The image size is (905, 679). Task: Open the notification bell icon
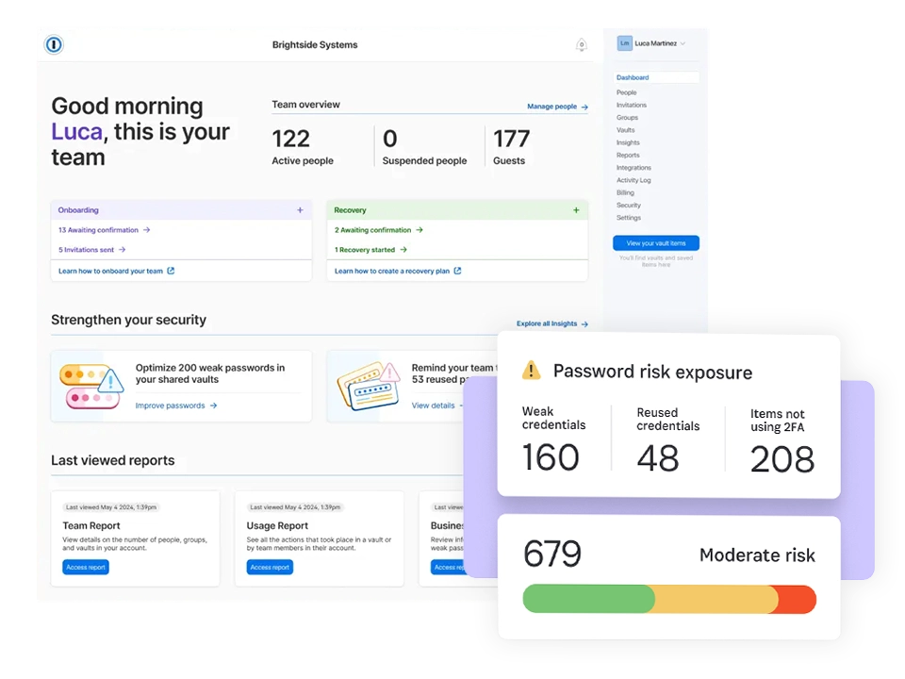pyautogui.click(x=581, y=44)
